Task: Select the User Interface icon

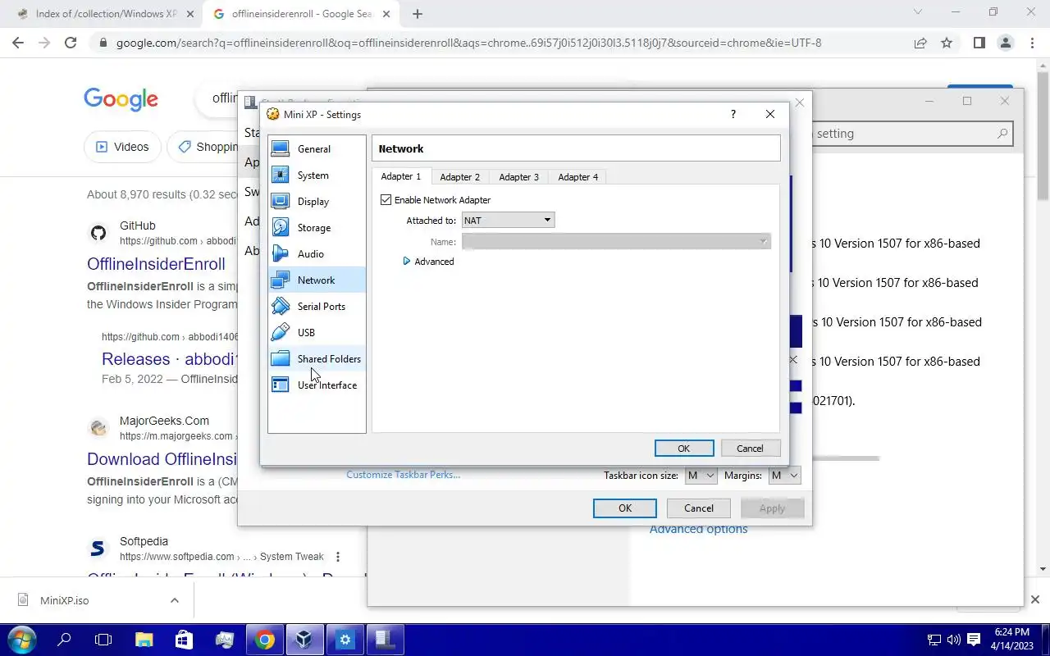Action: tap(281, 385)
